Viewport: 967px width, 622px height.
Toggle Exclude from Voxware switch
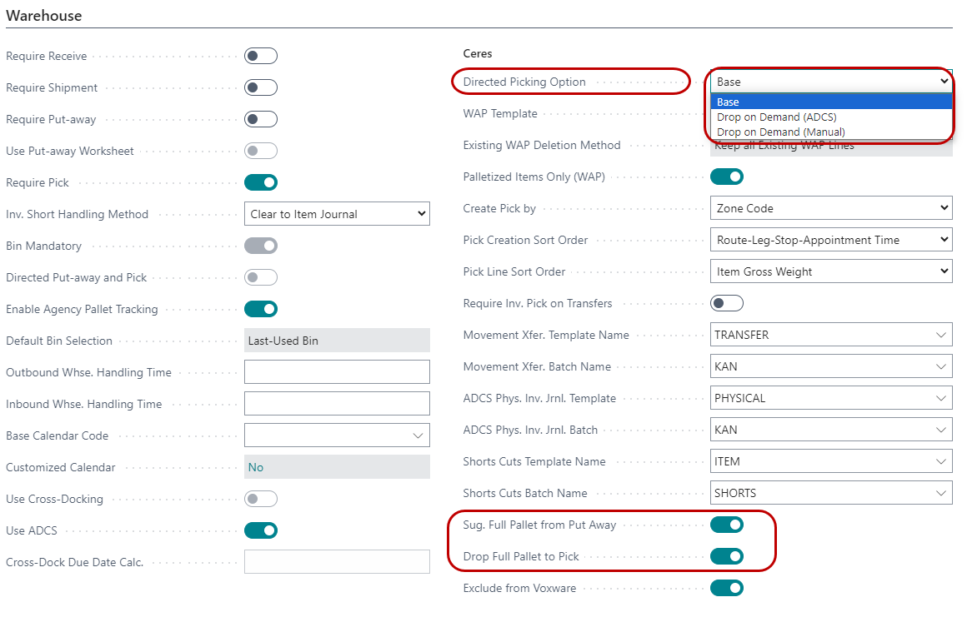click(726, 588)
